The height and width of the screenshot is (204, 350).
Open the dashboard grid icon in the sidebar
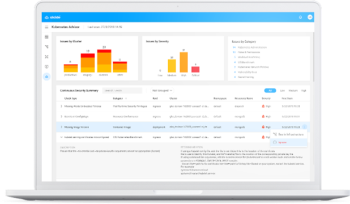46,37
